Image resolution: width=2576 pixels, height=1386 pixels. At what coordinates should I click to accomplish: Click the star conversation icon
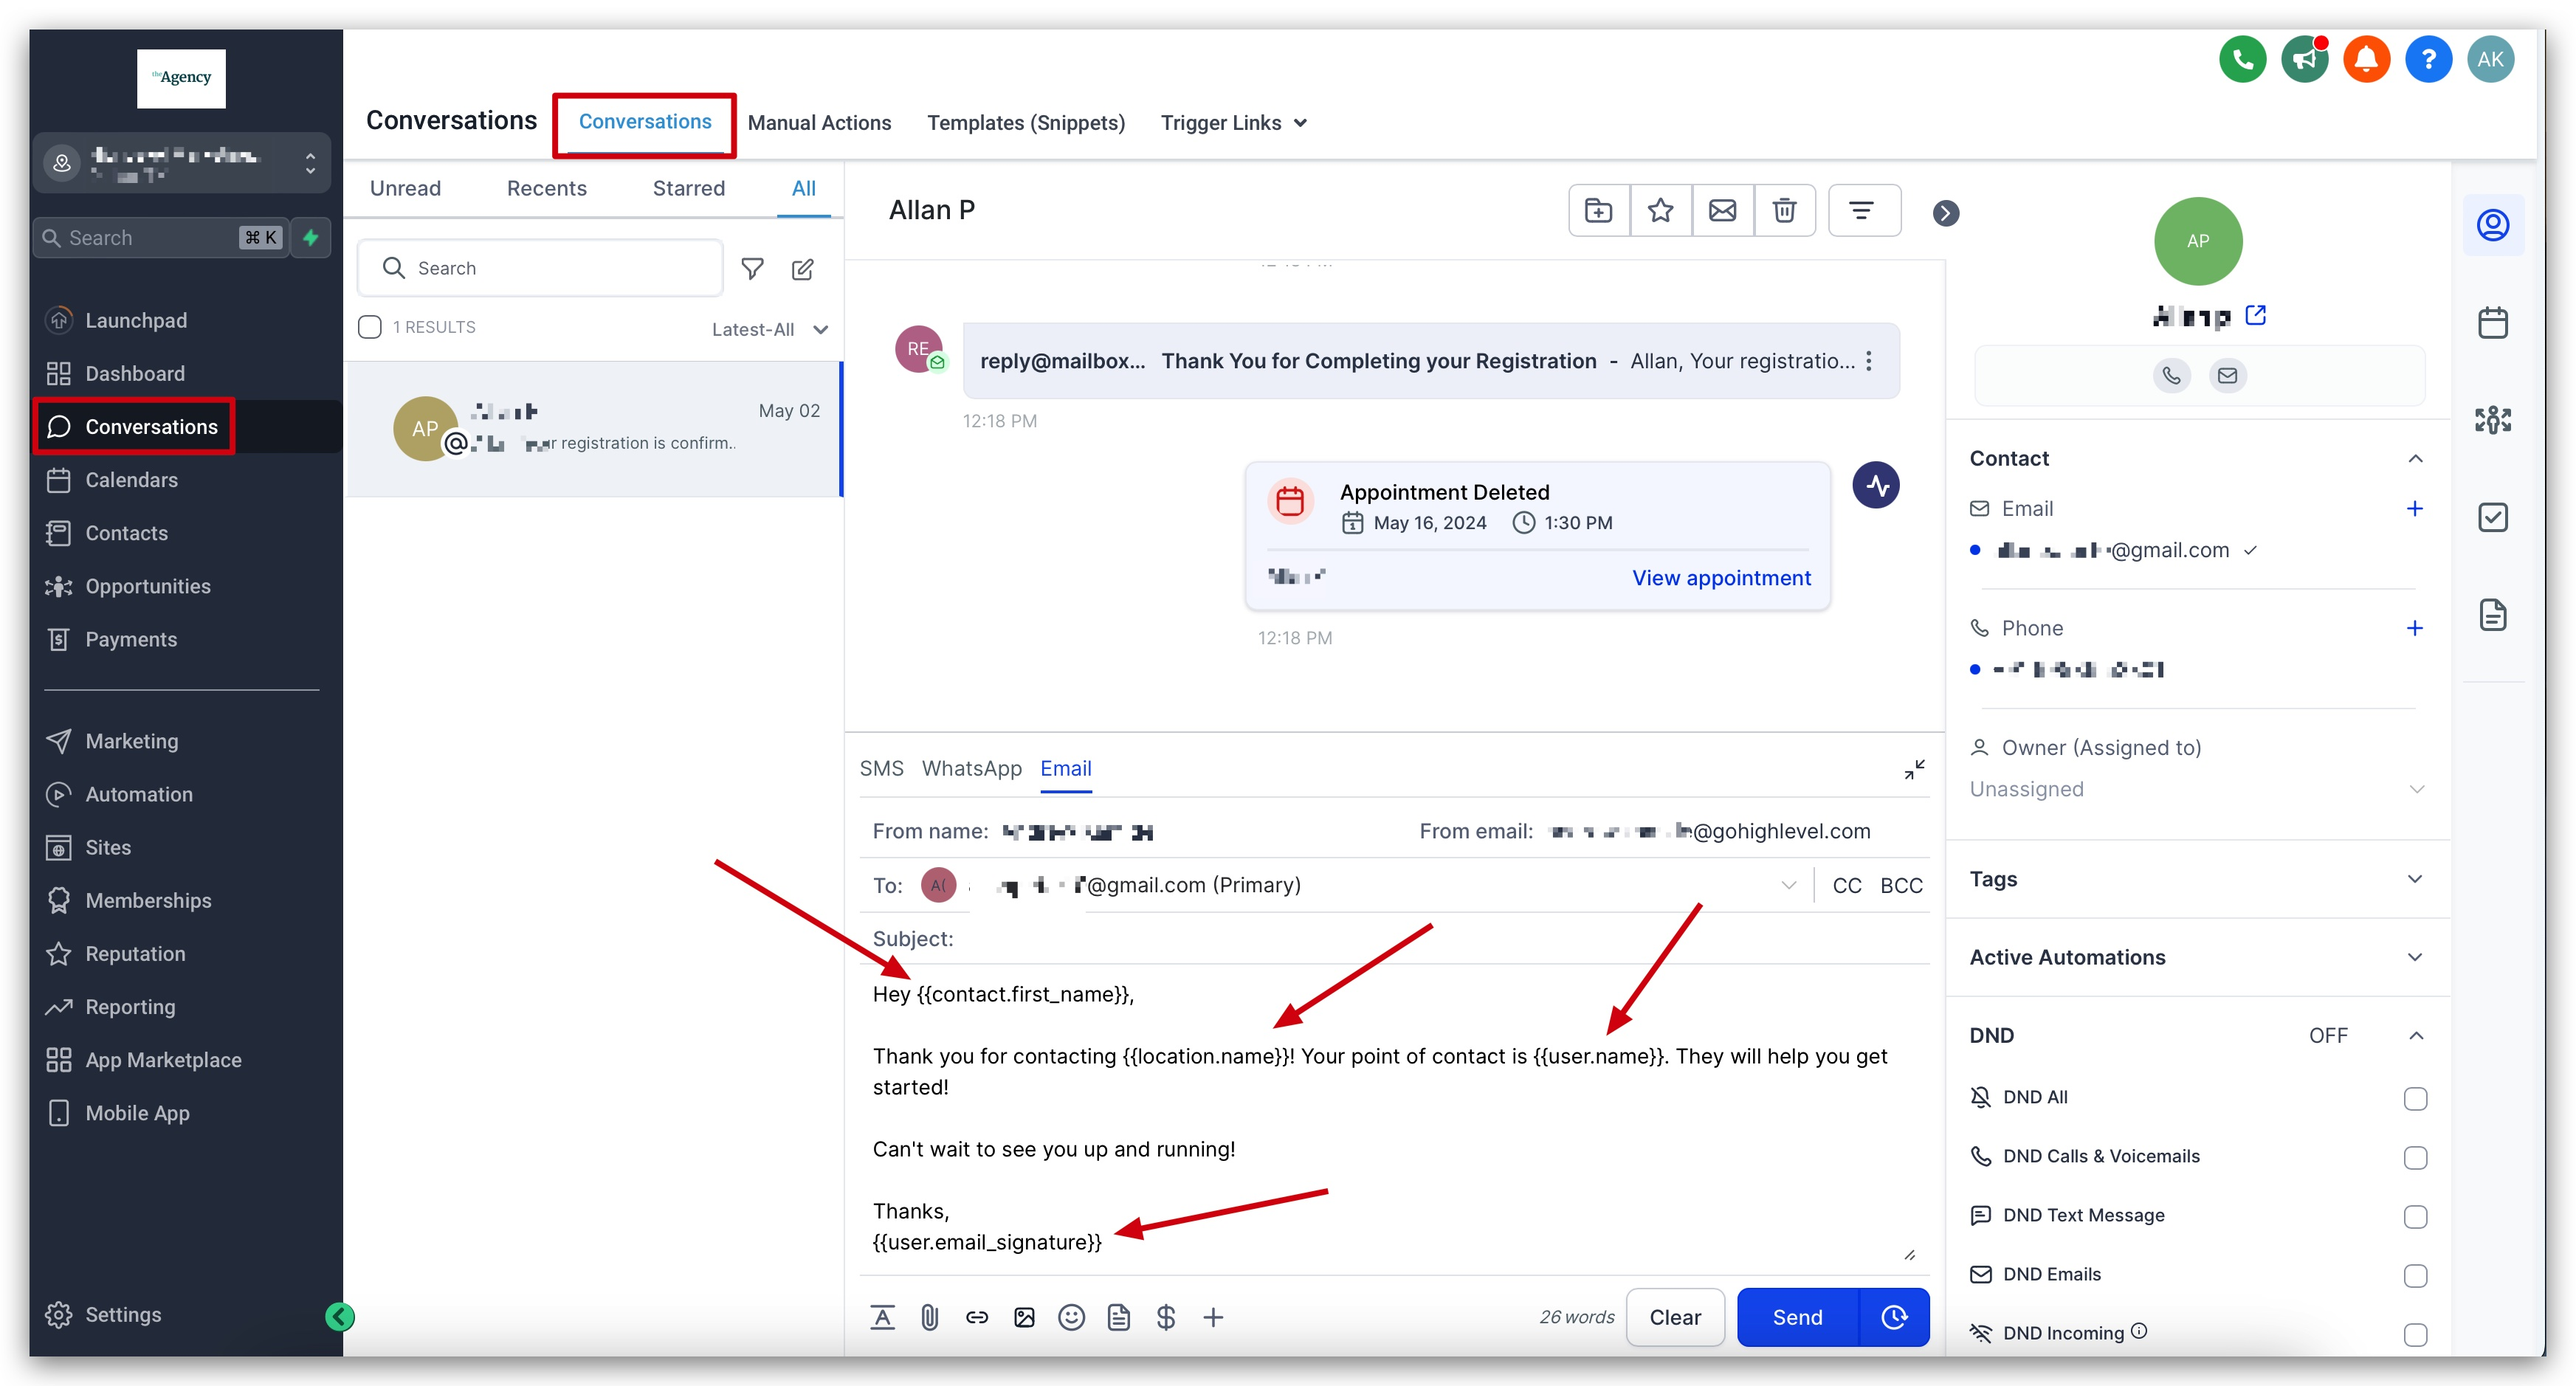pyautogui.click(x=1660, y=210)
